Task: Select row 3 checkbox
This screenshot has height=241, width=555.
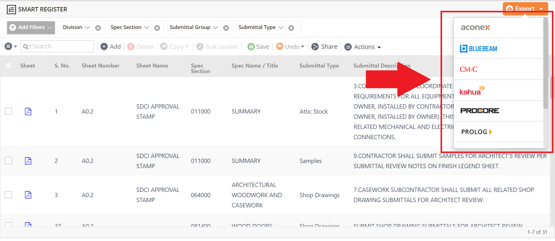Action: [8, 195]
